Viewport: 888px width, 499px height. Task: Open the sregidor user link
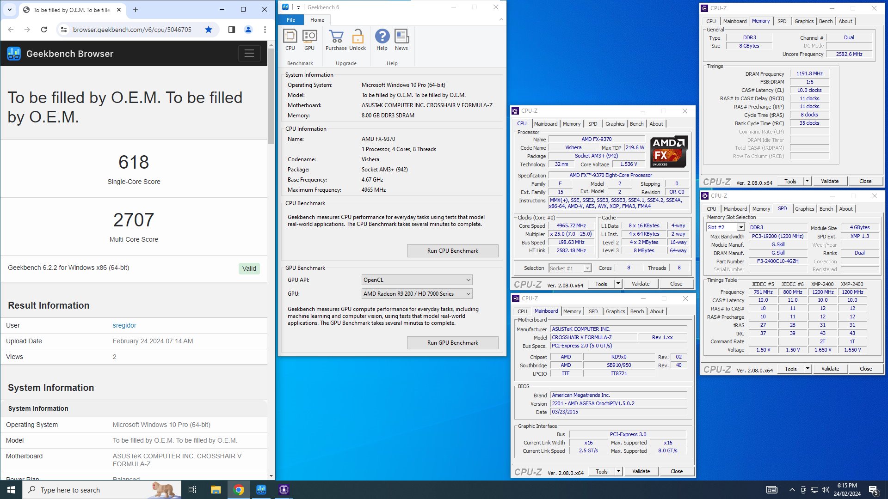[124, 325]
